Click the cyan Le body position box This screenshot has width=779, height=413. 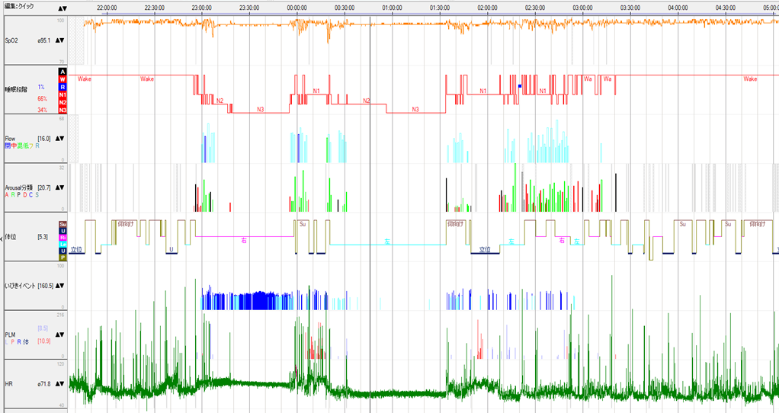[x=63, y=244]
